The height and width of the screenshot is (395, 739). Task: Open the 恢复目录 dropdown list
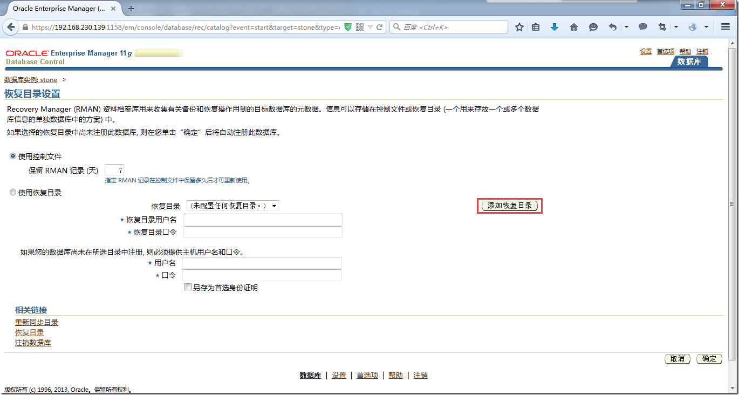(232, 206)
